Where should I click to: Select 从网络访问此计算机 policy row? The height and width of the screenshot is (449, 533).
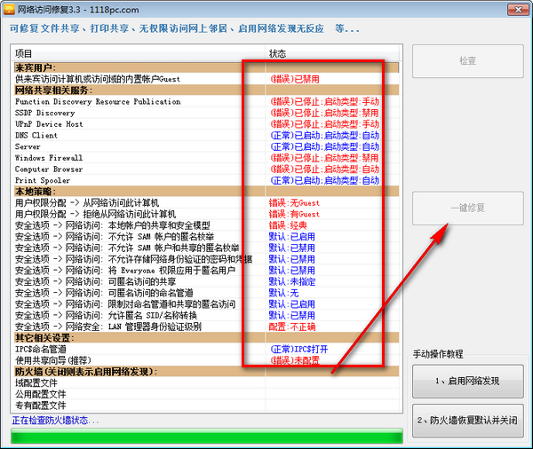pyautogui.click(x=206, y=203)
